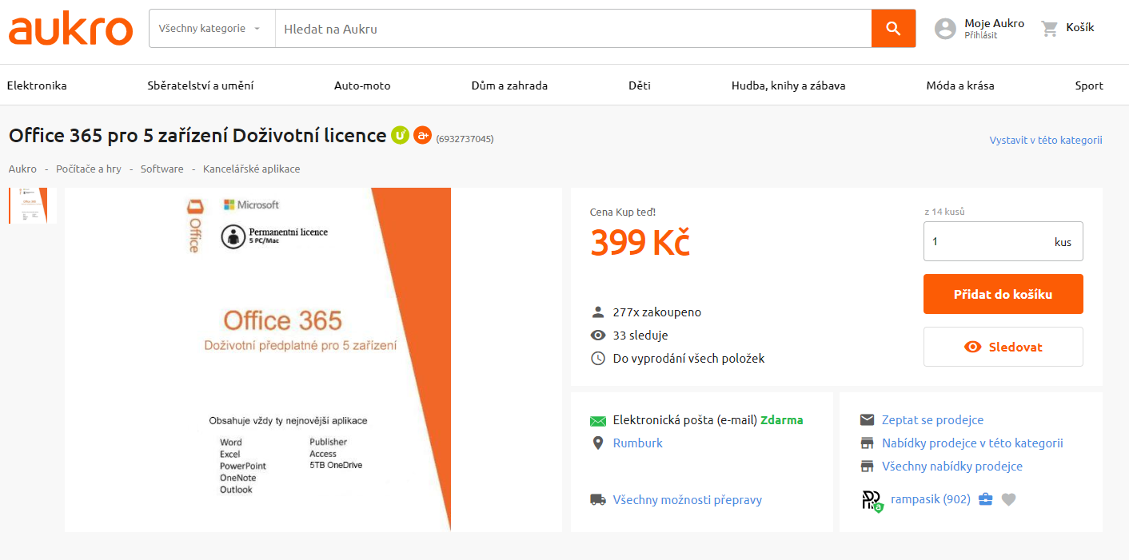Click the green Aukro verified badge beside title
The width and height of the screenshot is (1129, 560).
click(x=401, y=136)
